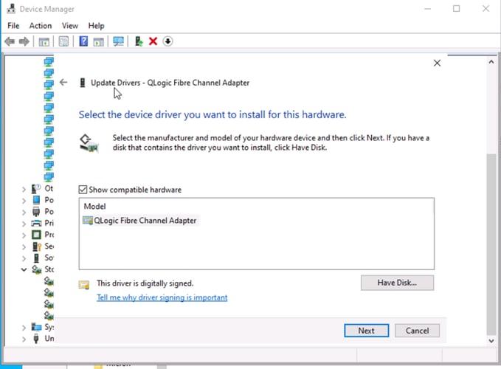Image resolution: width=501 pixels, height=369 pixels.
Task: Click the scroll up arrow of device tree
Action: click(x=491, y=62)
